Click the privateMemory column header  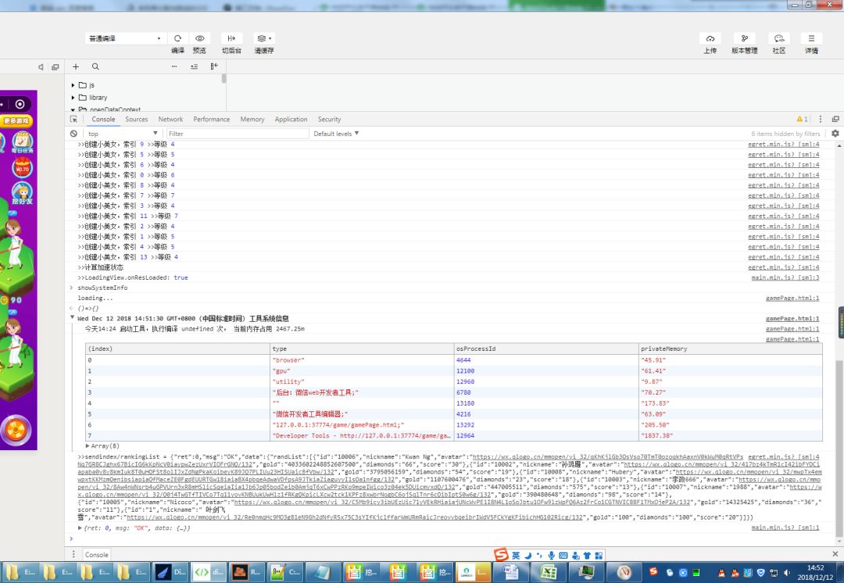[731, 349]
